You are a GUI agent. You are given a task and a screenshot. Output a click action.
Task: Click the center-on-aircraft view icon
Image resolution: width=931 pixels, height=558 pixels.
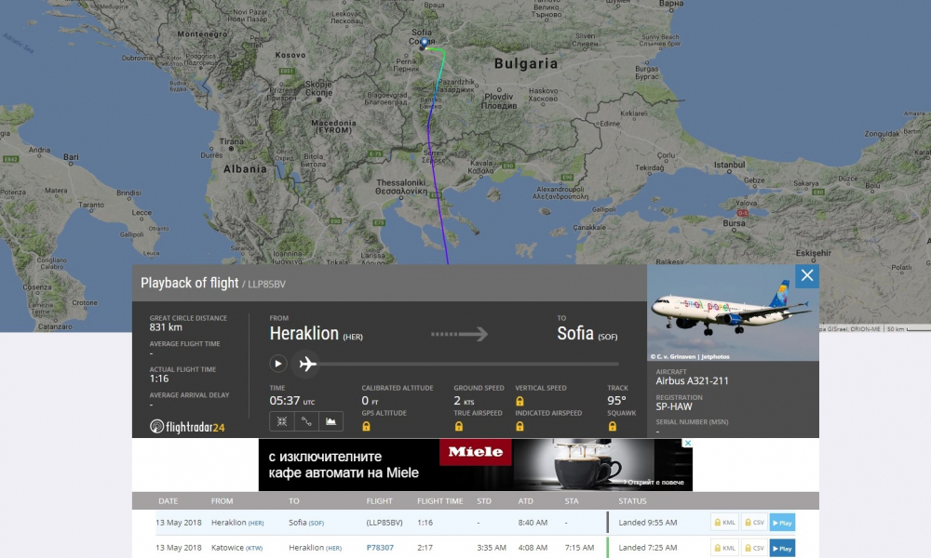point(281,421)
